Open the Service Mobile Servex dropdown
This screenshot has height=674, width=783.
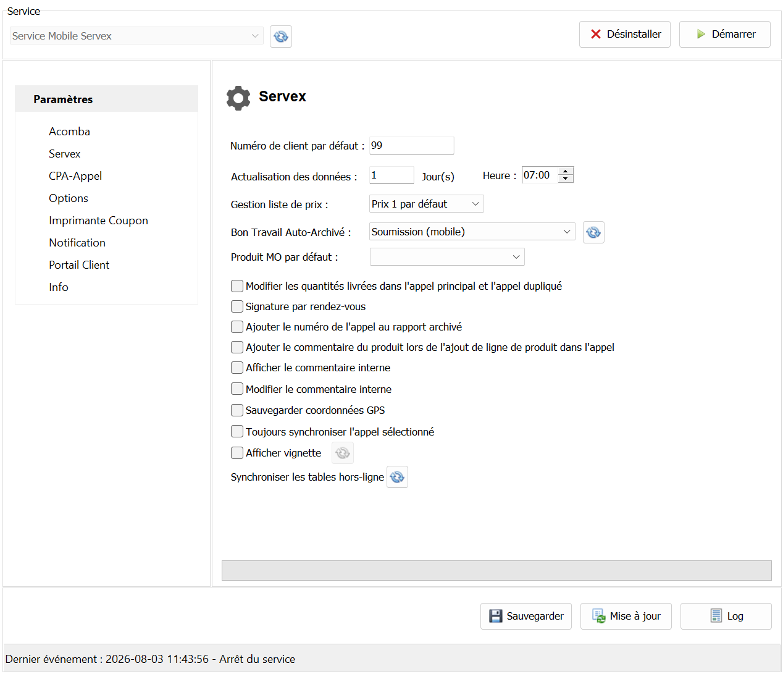coord(136,36)
